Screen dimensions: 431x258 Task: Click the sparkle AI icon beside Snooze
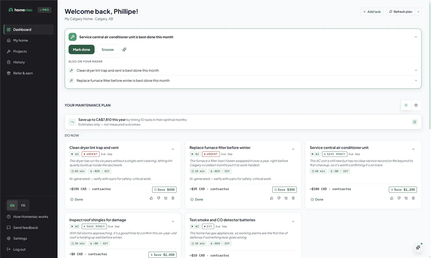124,50
